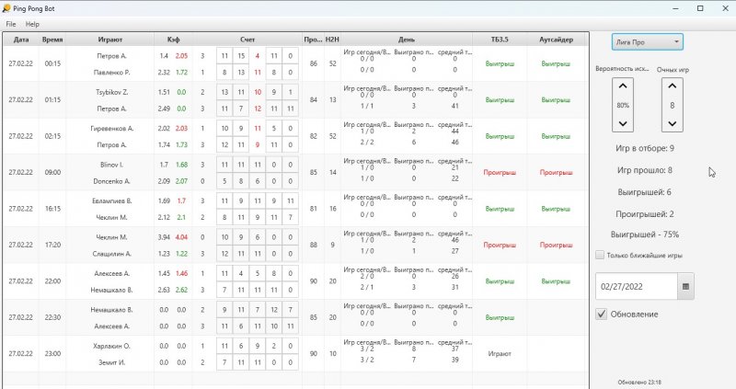Click the 02/27/2022 date input field
The height and width of the screenshot is (389, 736).
click(636, 286)
